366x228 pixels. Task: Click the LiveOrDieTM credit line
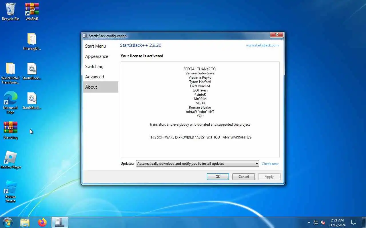[200, 86]
